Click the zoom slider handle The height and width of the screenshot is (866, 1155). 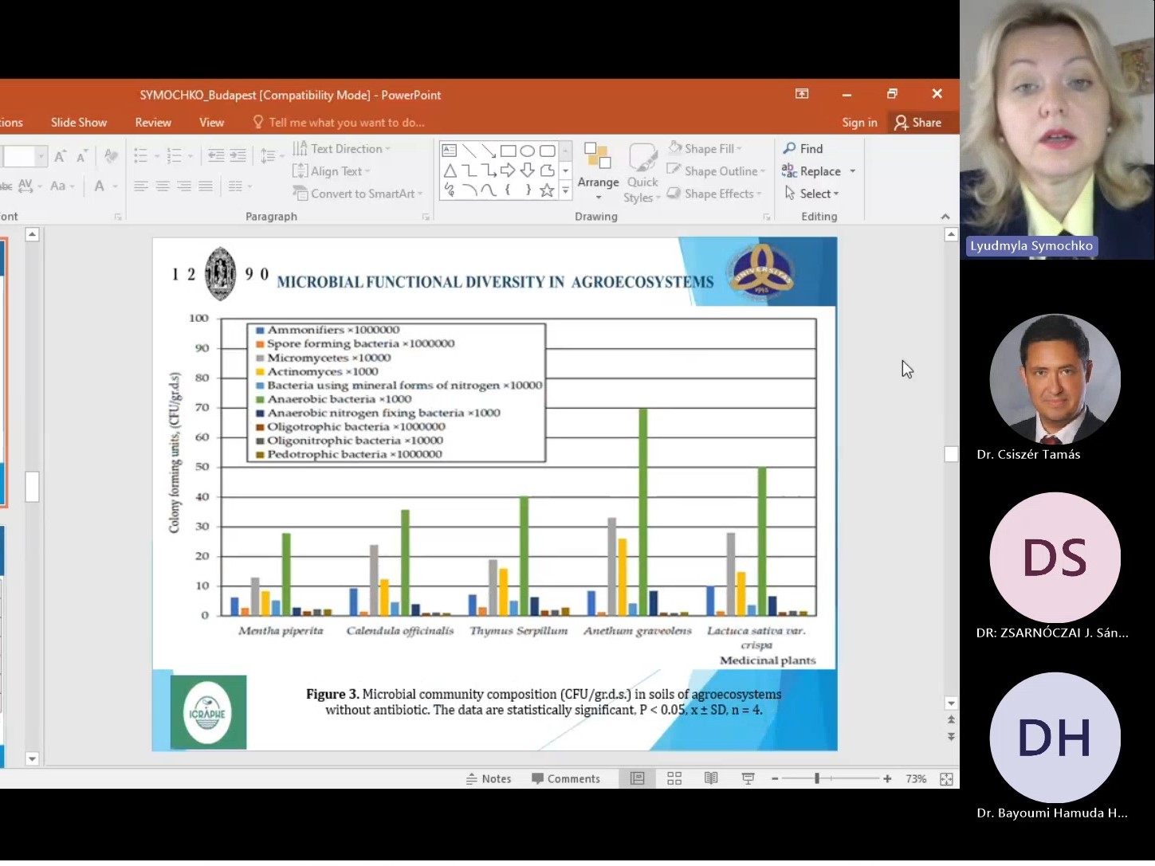(x=817, y=778)
